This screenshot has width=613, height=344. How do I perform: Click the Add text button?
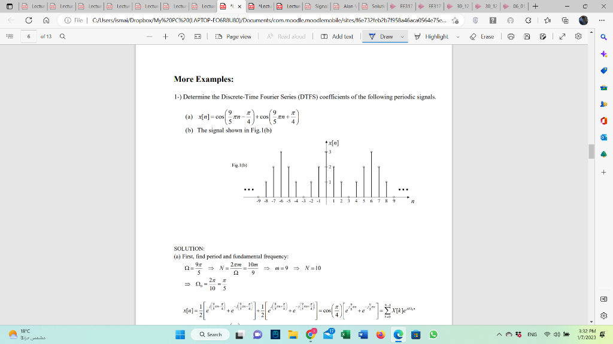click(x=337, y=36)
